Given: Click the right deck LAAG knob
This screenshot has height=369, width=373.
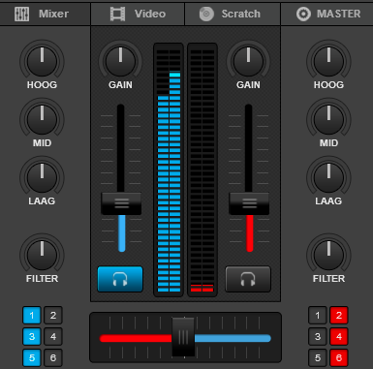Looking at the screenshot, I should point(328,177).
